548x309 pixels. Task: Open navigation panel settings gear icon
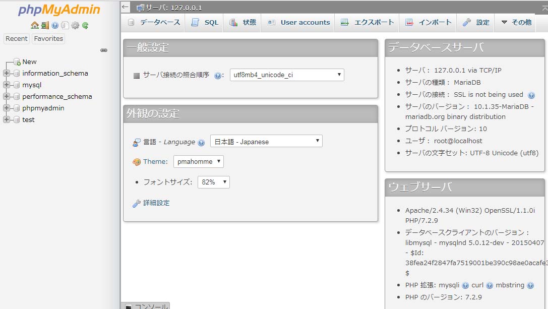pos(75,25)
